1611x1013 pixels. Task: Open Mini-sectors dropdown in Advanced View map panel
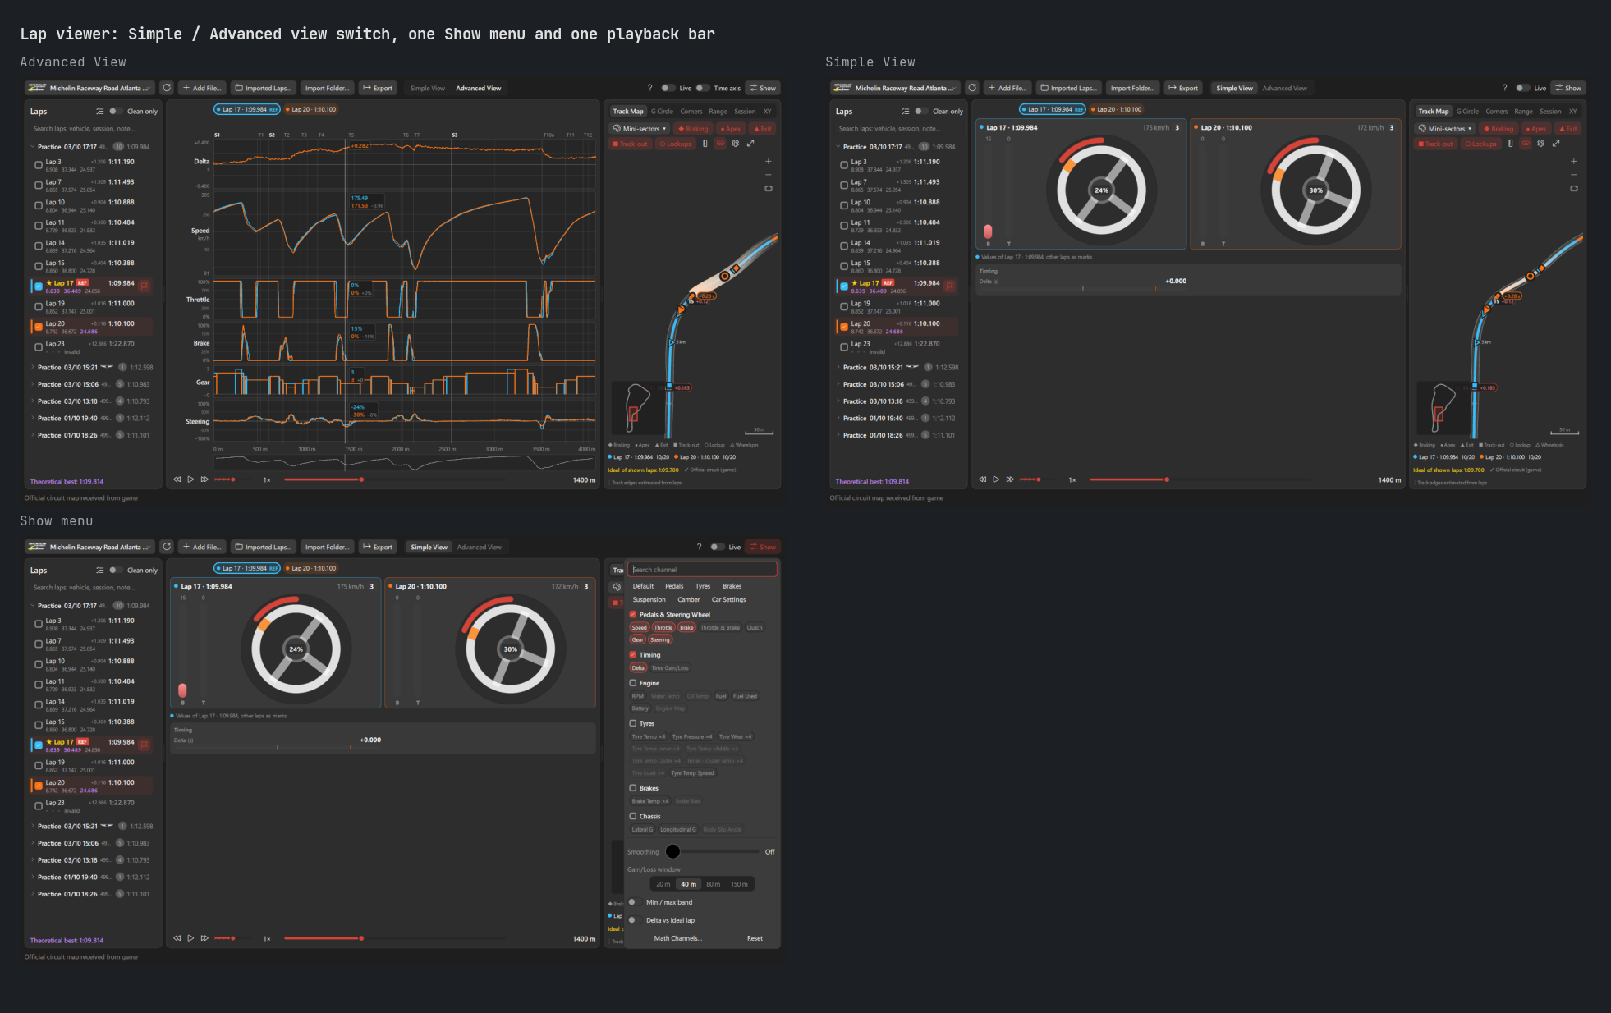pyautogui.click(x=640, y=129)
